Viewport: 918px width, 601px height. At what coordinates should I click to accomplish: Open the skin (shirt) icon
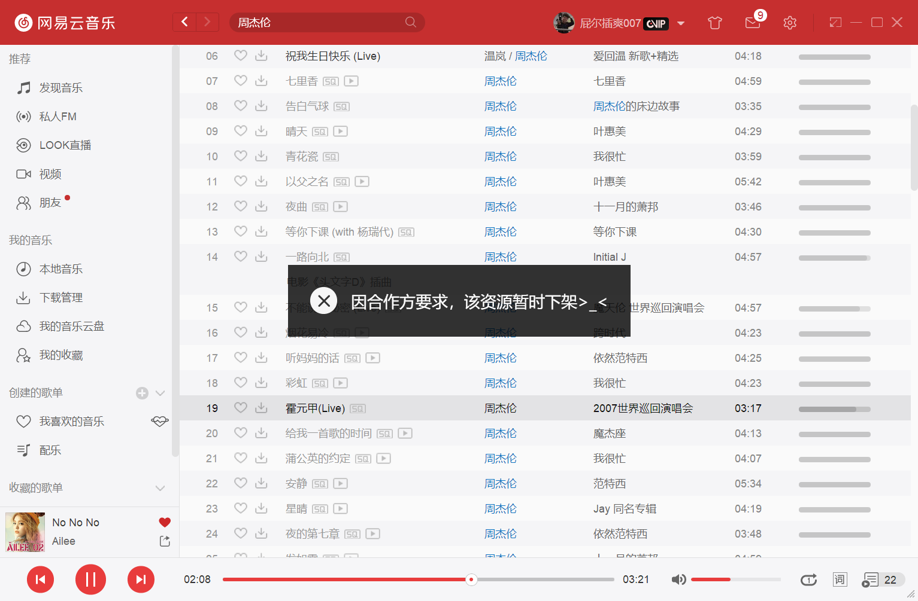(x=714, y=23)
